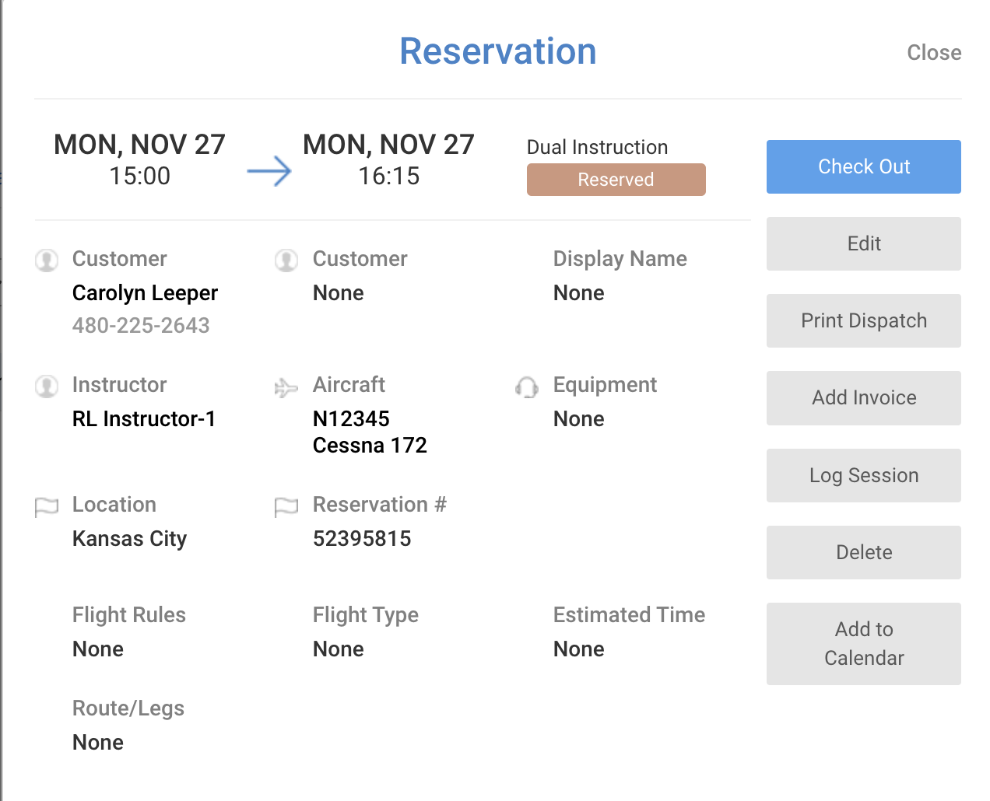Click aircraft model Cessna 172
The image size is (990, 801).
click(x=370, y=446)
